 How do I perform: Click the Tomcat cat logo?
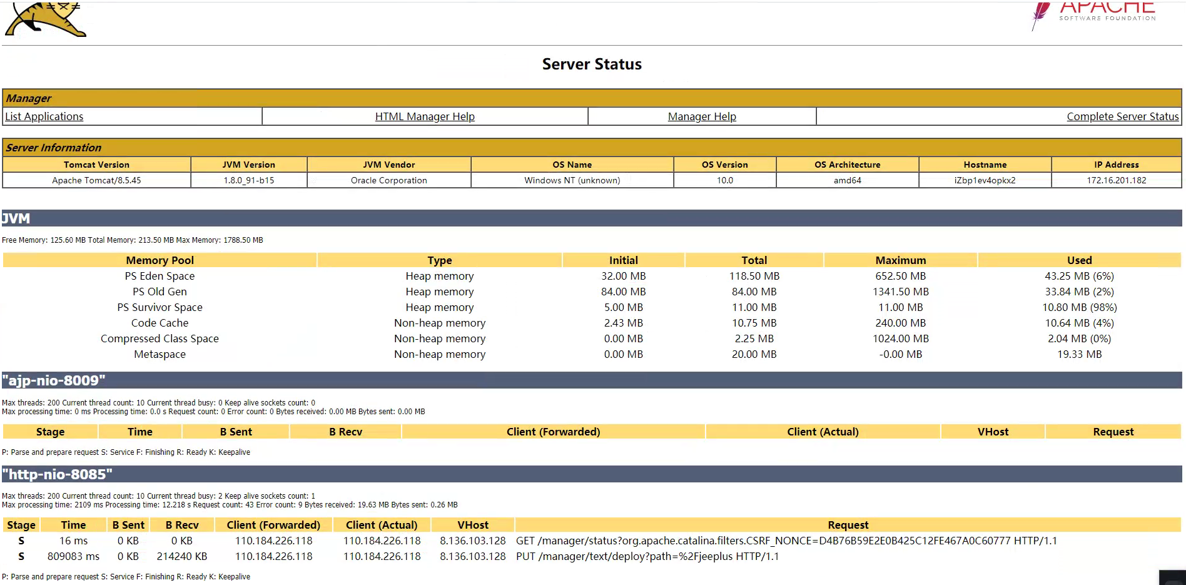(45, 19)
